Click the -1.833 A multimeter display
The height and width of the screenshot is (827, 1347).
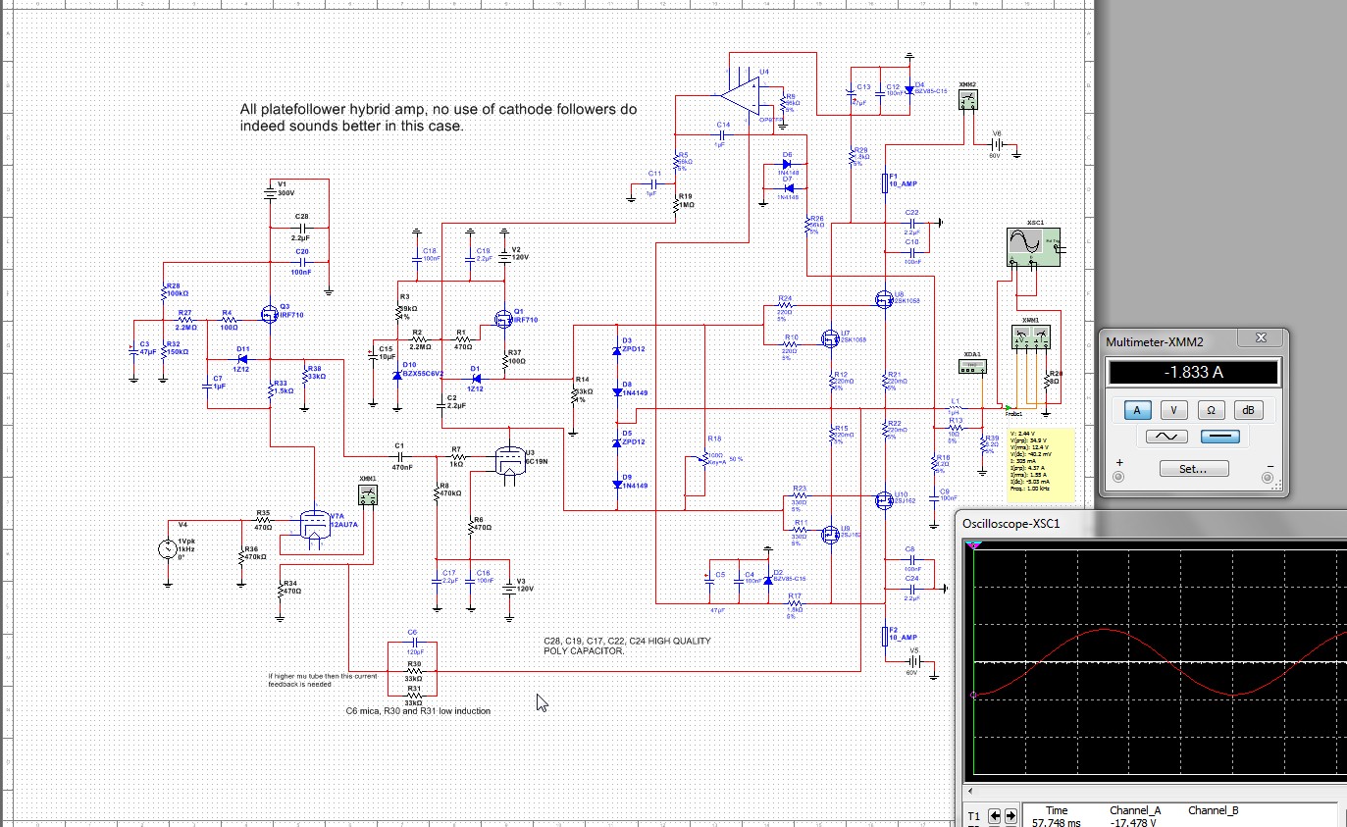(x=1193, y=373)
